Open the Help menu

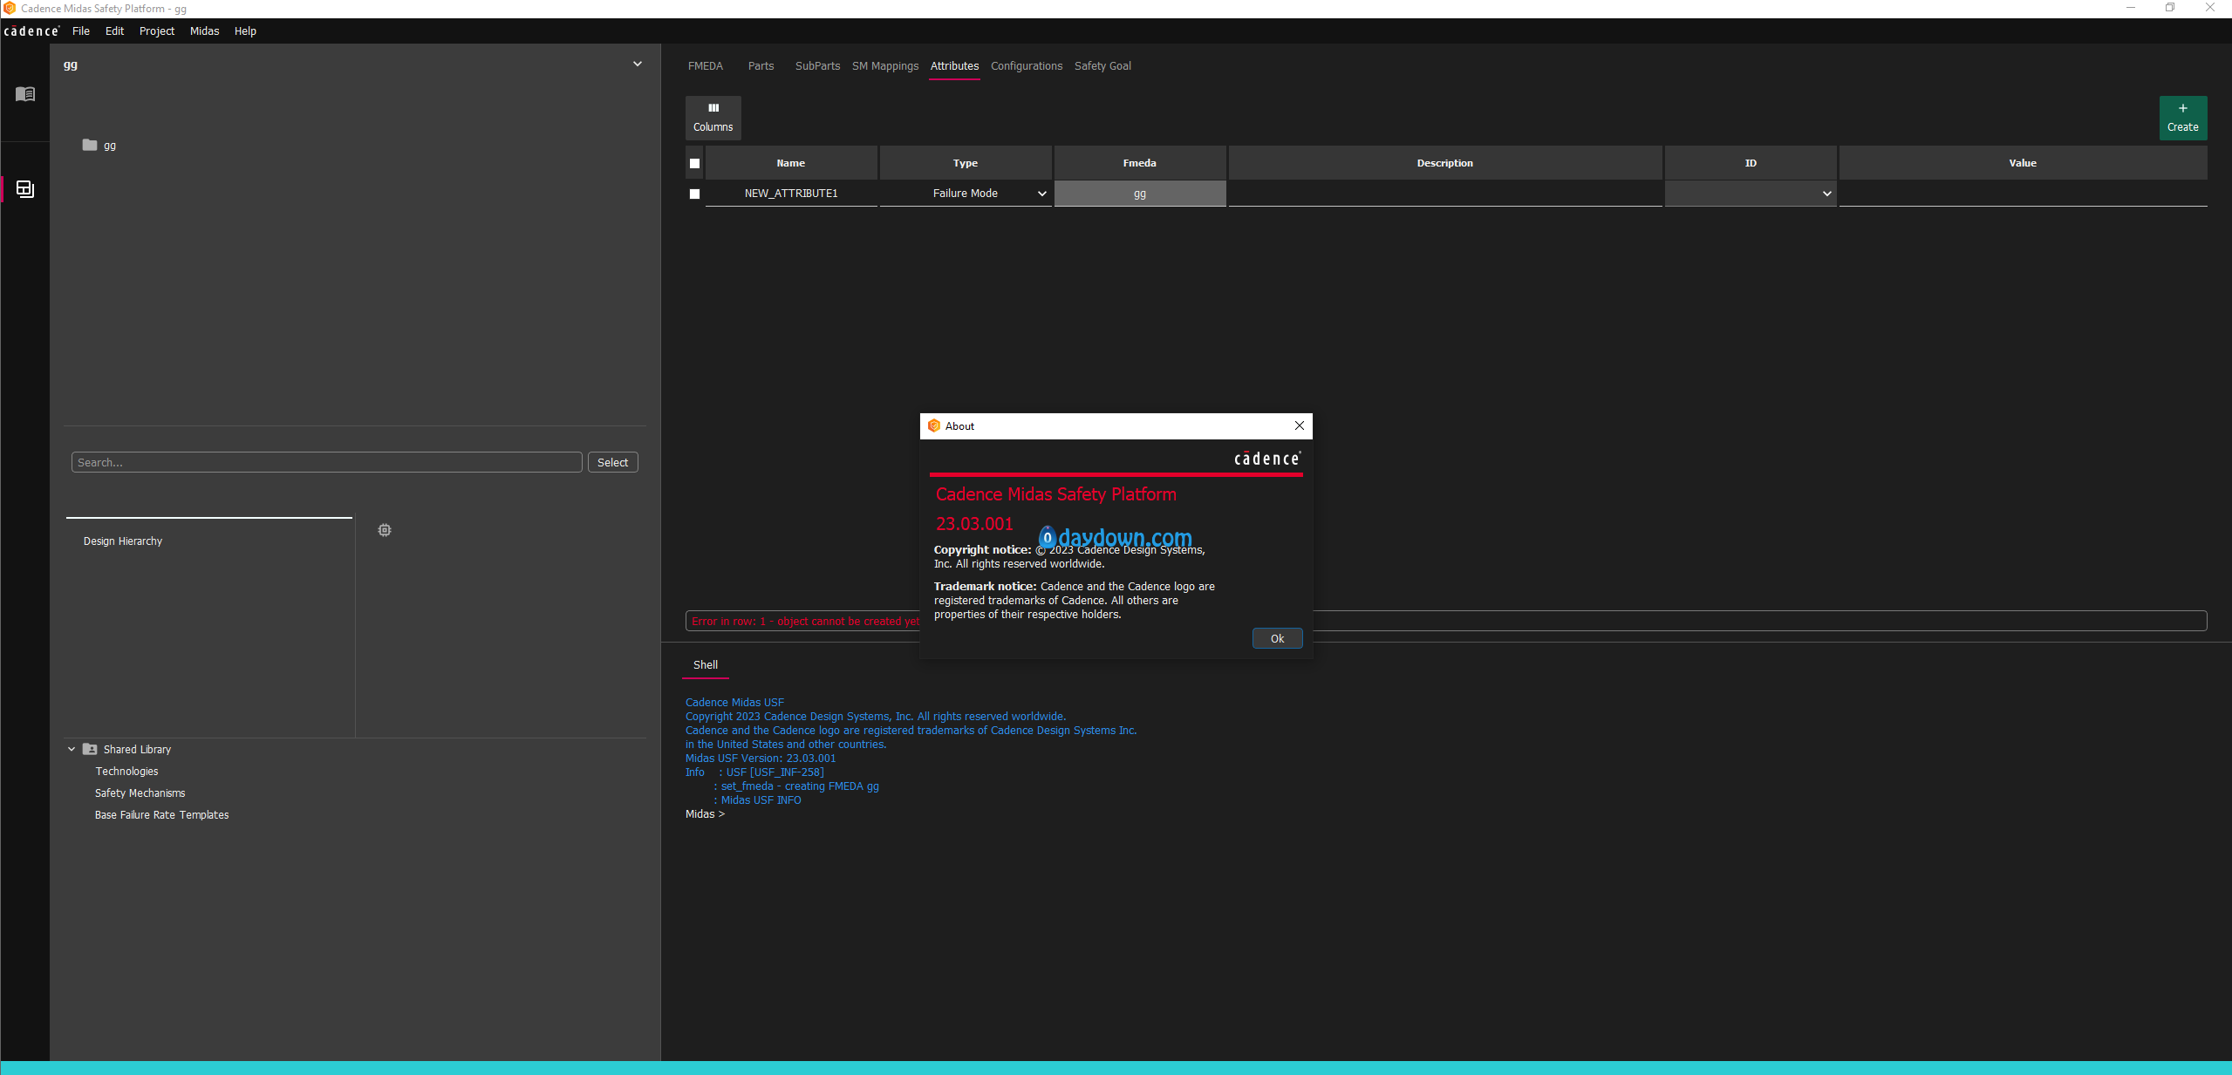click(x=245, y=31)
